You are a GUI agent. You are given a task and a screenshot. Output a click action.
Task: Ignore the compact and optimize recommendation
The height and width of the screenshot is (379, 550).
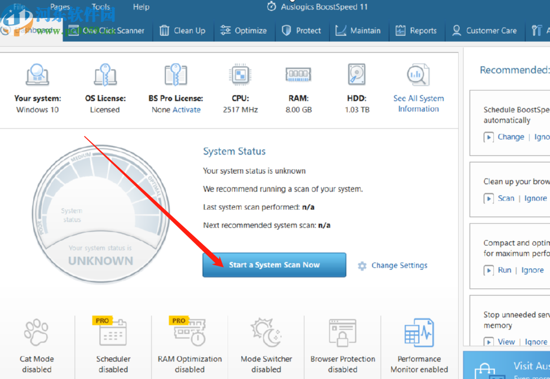pos(532,270)
